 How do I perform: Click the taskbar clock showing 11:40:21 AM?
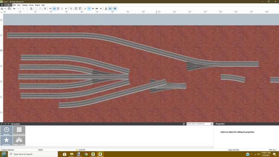click(x=266, y=154)
